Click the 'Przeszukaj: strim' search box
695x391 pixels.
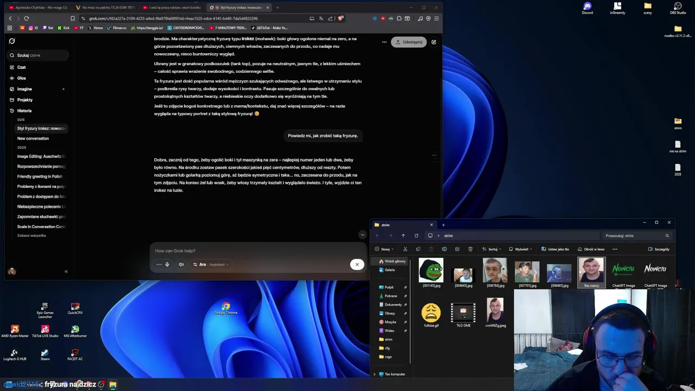click(x=637, y=236)
